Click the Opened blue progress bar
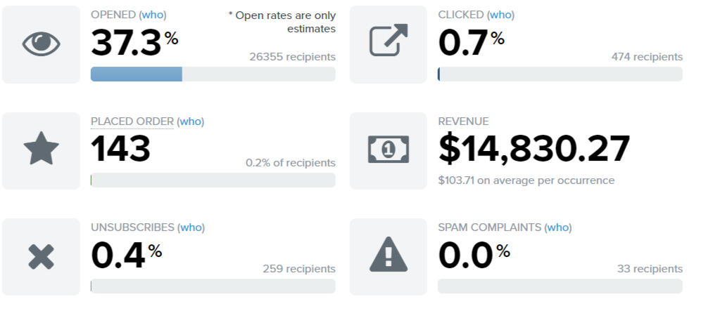The height and width of the screenshot is (318, 701). pos(137,74)
